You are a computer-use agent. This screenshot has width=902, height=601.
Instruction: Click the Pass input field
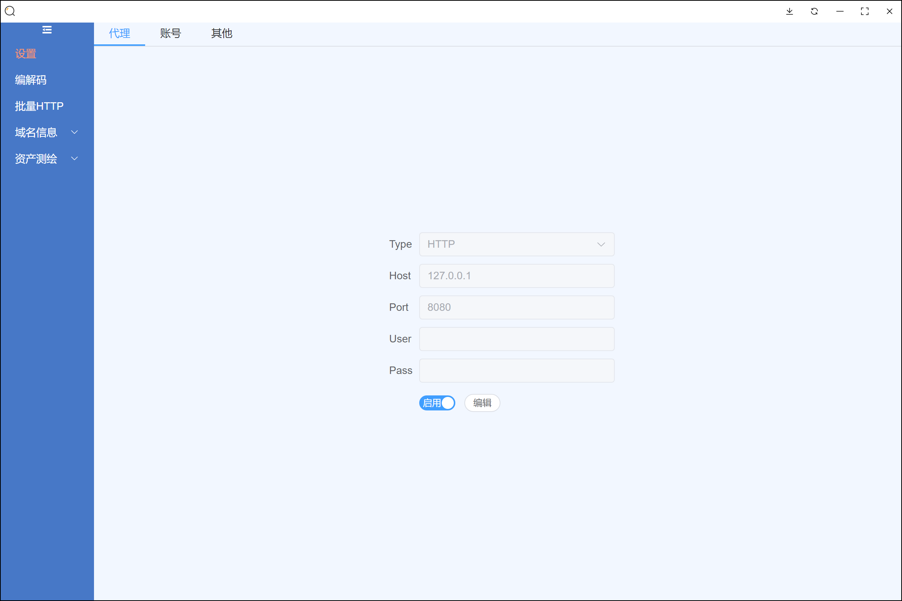pyautogui.click(x=516, y=370)
